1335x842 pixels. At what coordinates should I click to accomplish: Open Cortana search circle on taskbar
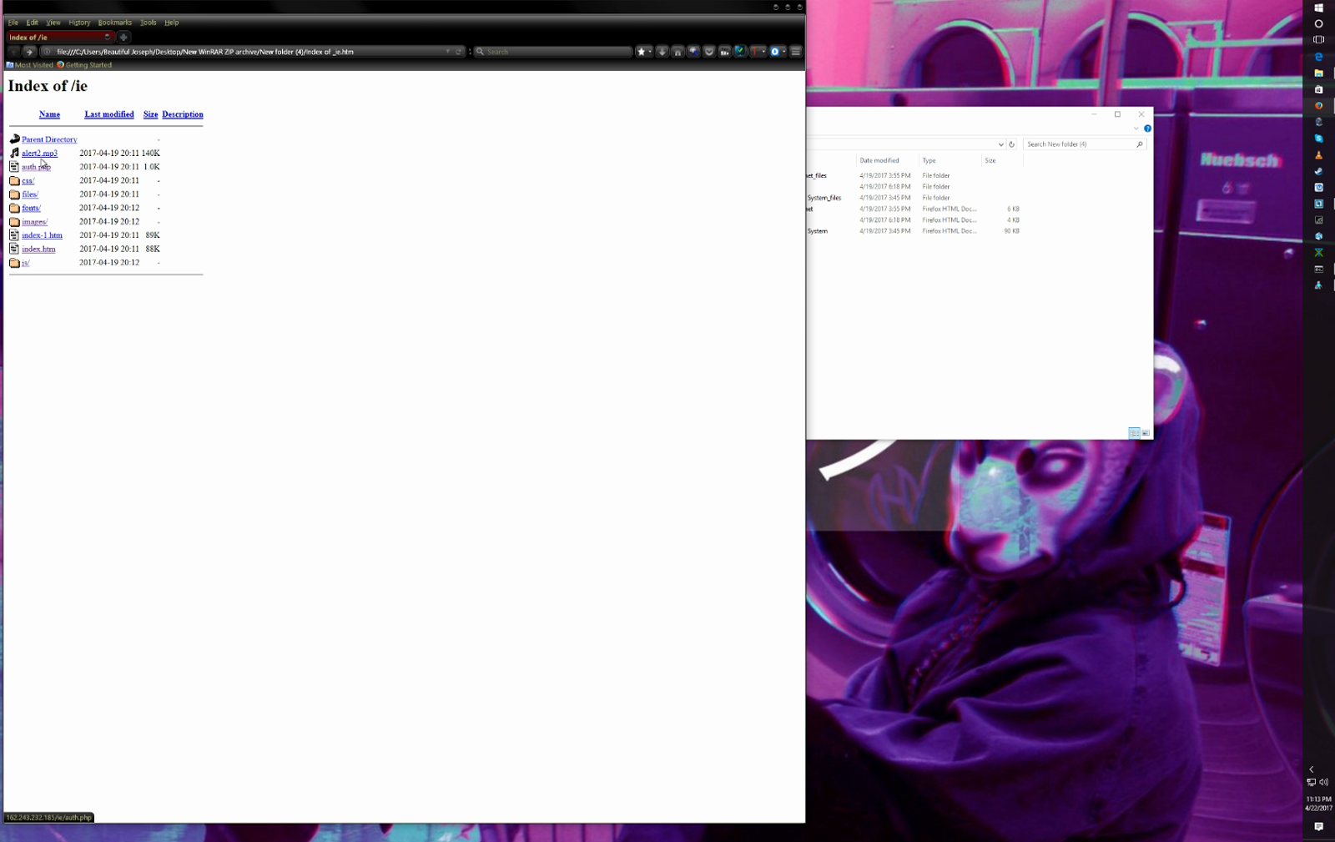coord(1318,23)
